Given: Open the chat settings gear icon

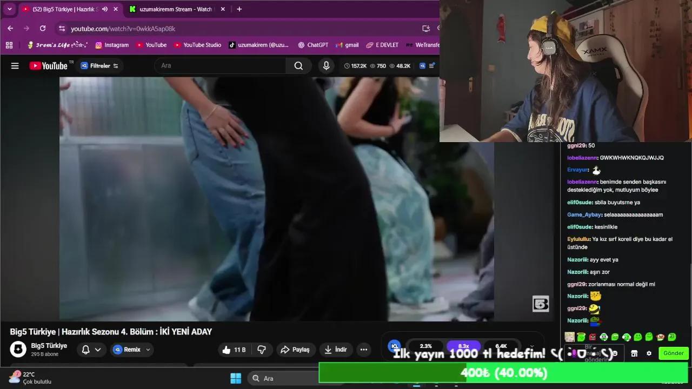Looking at the screenshot, I should [x=649, y=353].
